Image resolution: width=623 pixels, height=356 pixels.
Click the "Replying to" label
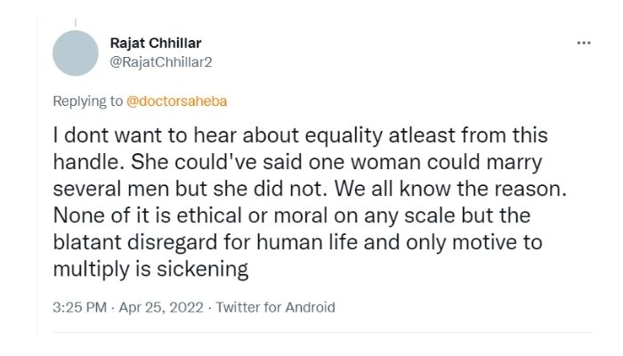(88, 101)
